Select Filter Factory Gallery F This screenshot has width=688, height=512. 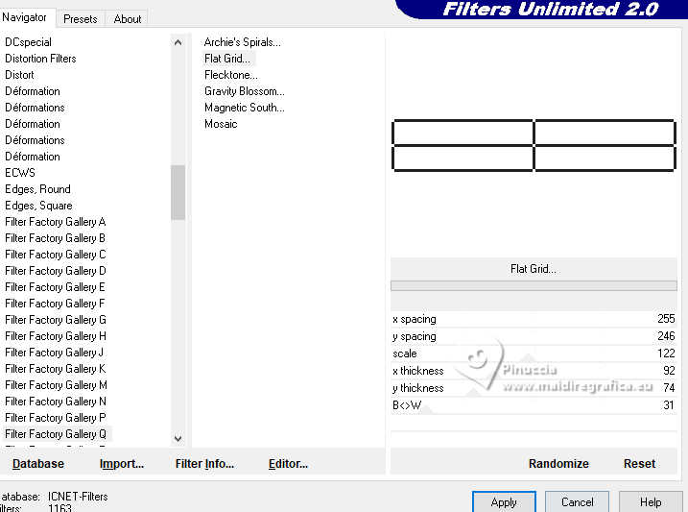point(56,303)
